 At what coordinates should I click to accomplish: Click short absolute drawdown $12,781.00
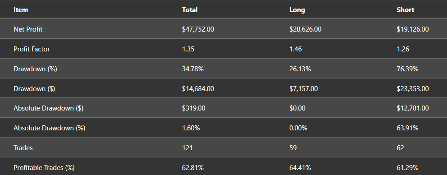(412, 109)
